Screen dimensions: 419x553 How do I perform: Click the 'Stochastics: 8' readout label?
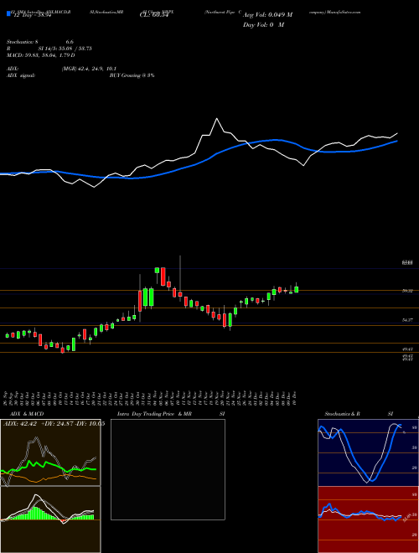(22, 42)
